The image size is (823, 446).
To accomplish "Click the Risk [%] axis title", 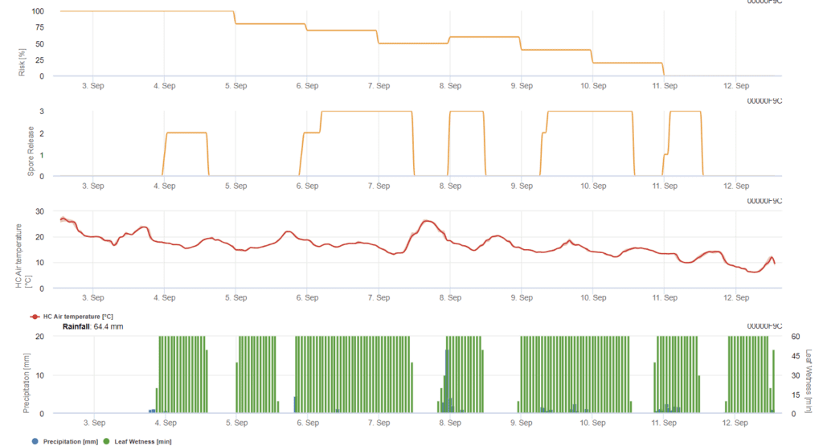I will (x=23, y=62).
